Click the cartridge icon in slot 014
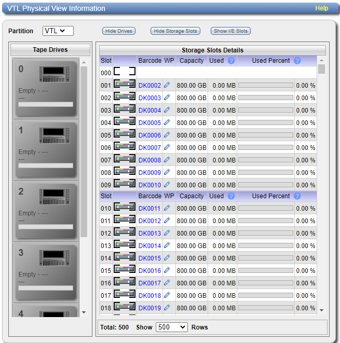Viewport: 340px width, 343px height. point(125,257)
